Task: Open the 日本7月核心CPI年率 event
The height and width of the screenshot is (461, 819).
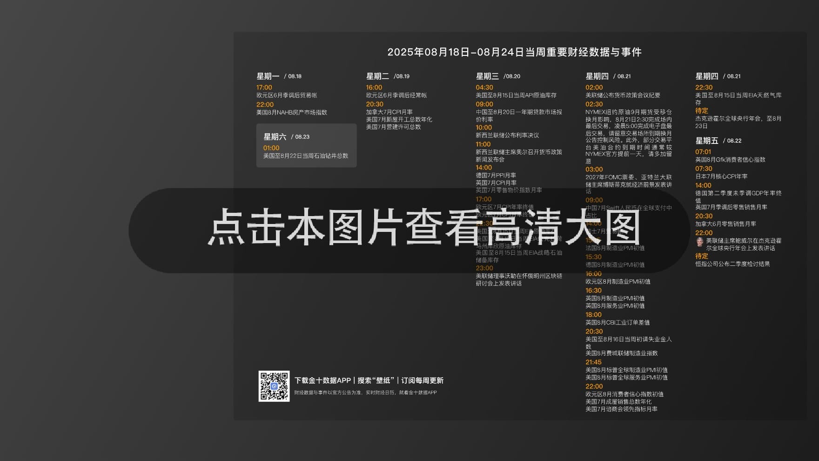Action: click(721, 176)
